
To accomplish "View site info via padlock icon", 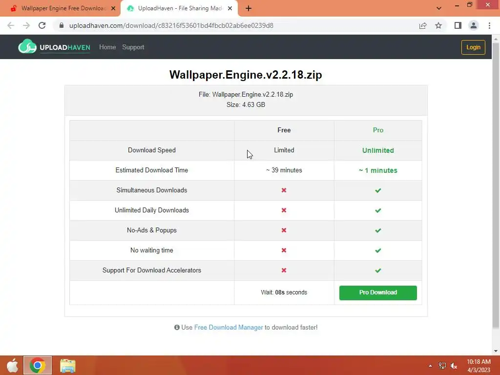I will click(62, 25).
